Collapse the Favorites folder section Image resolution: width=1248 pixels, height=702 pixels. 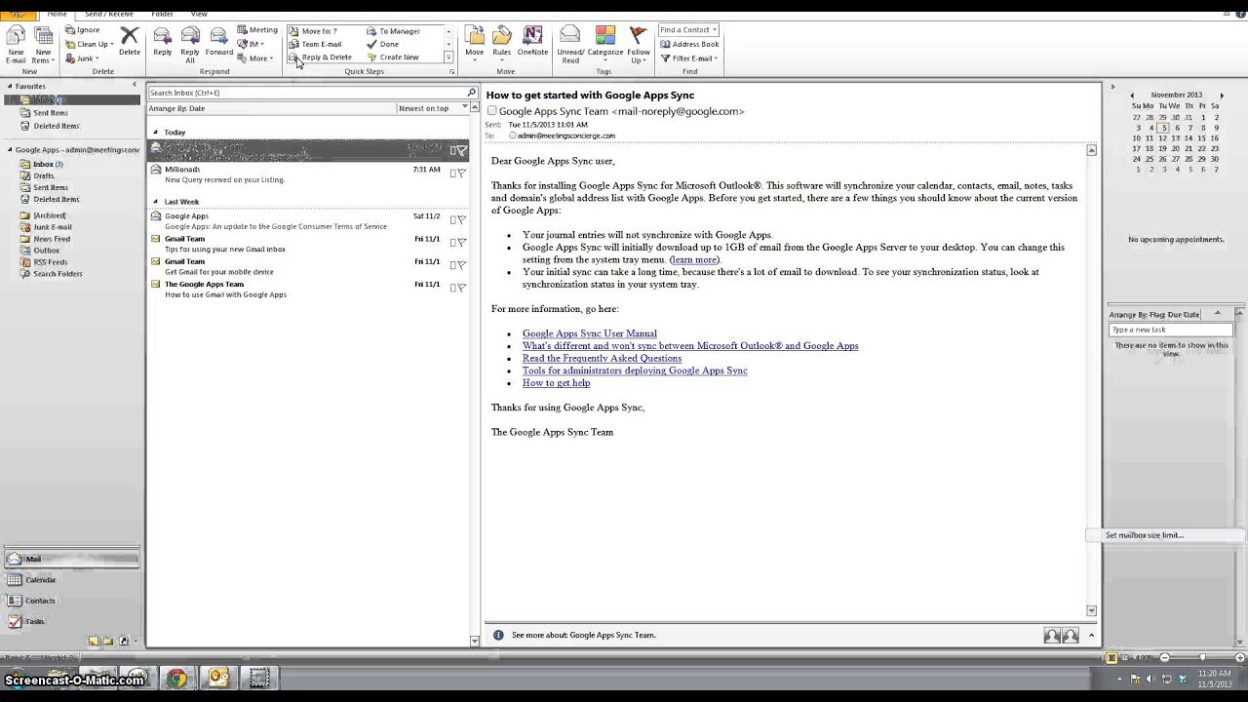click(x=10, y=86)
